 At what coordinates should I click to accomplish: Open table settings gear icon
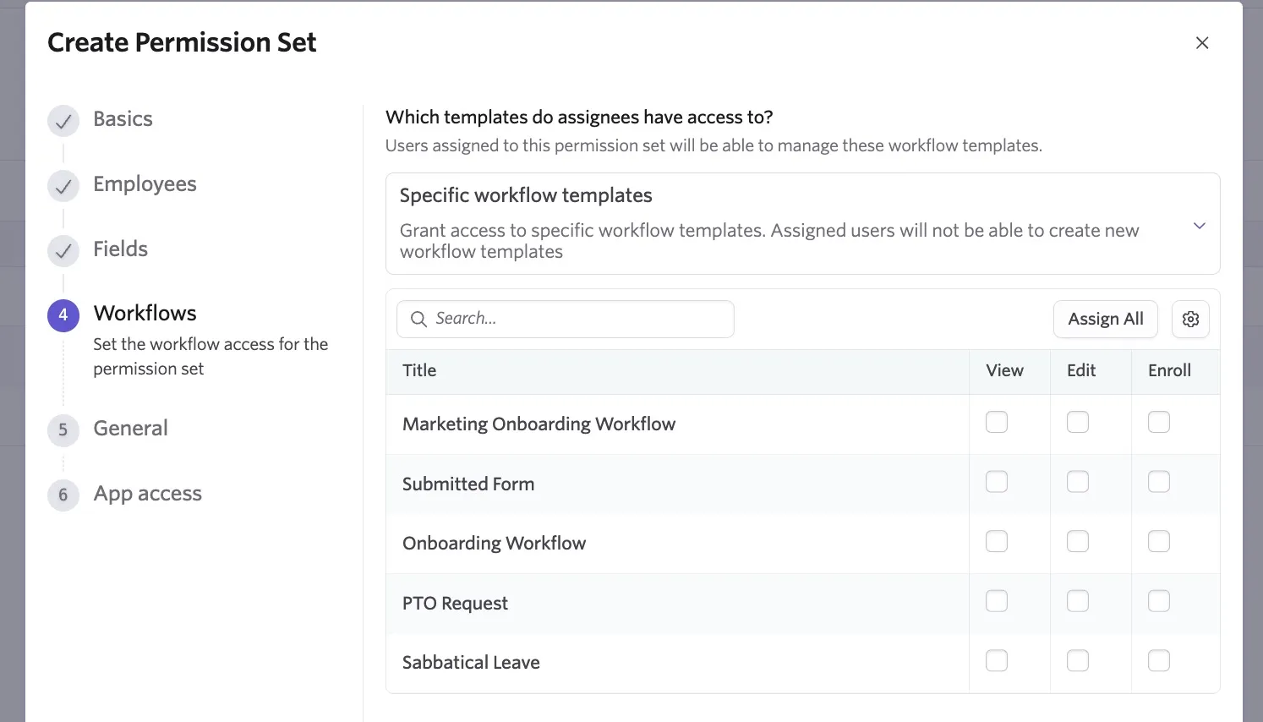click(x=1190, y=319)
